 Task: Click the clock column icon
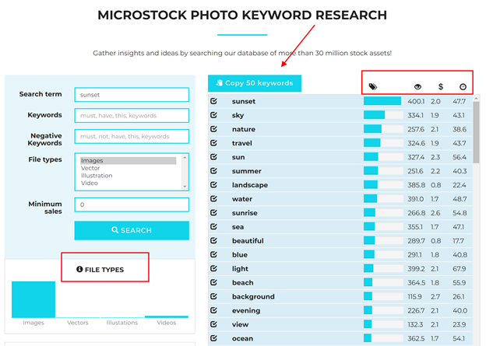463,87
